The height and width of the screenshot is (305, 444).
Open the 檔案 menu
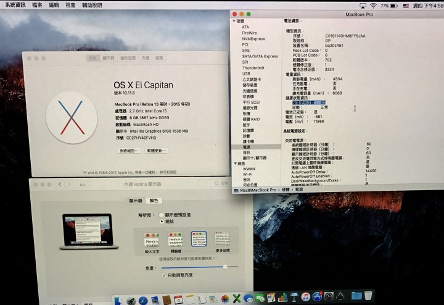[37, 5]
